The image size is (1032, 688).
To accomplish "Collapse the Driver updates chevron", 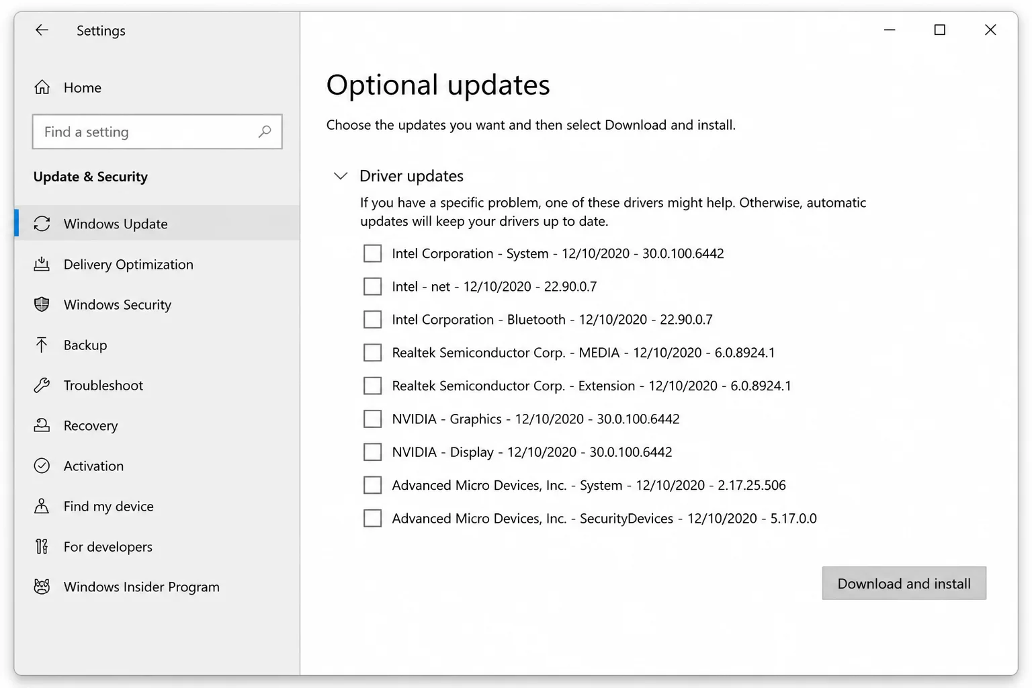I will pos(341,176).
